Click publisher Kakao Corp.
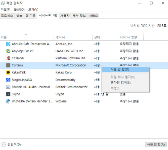The width and height of the screenshot is (168, 150). [64, 72]
